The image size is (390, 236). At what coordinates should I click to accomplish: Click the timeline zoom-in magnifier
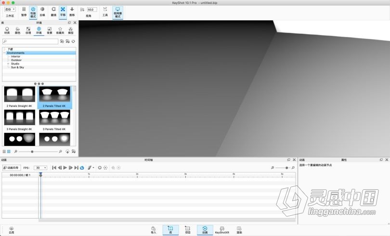coord(293,168)
